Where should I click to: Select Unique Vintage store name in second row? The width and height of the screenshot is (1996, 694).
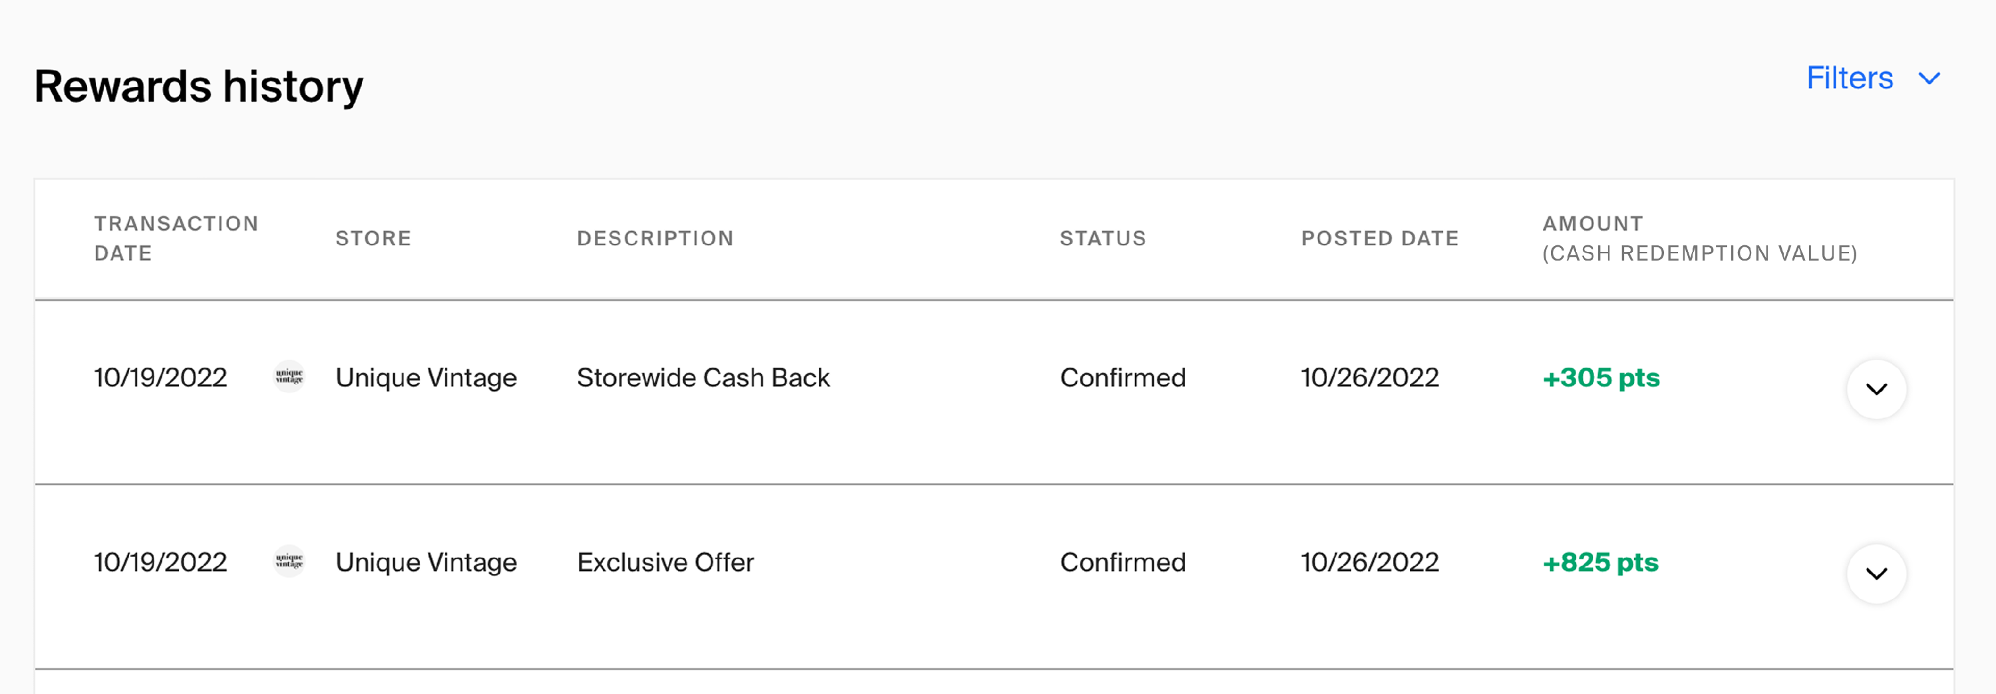425,562
